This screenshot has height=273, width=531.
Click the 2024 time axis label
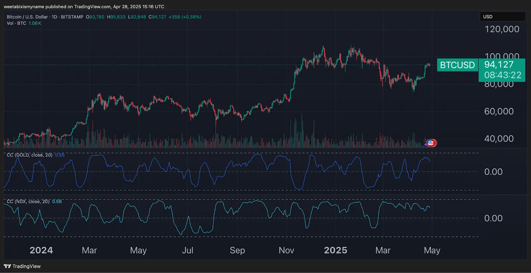41,250
